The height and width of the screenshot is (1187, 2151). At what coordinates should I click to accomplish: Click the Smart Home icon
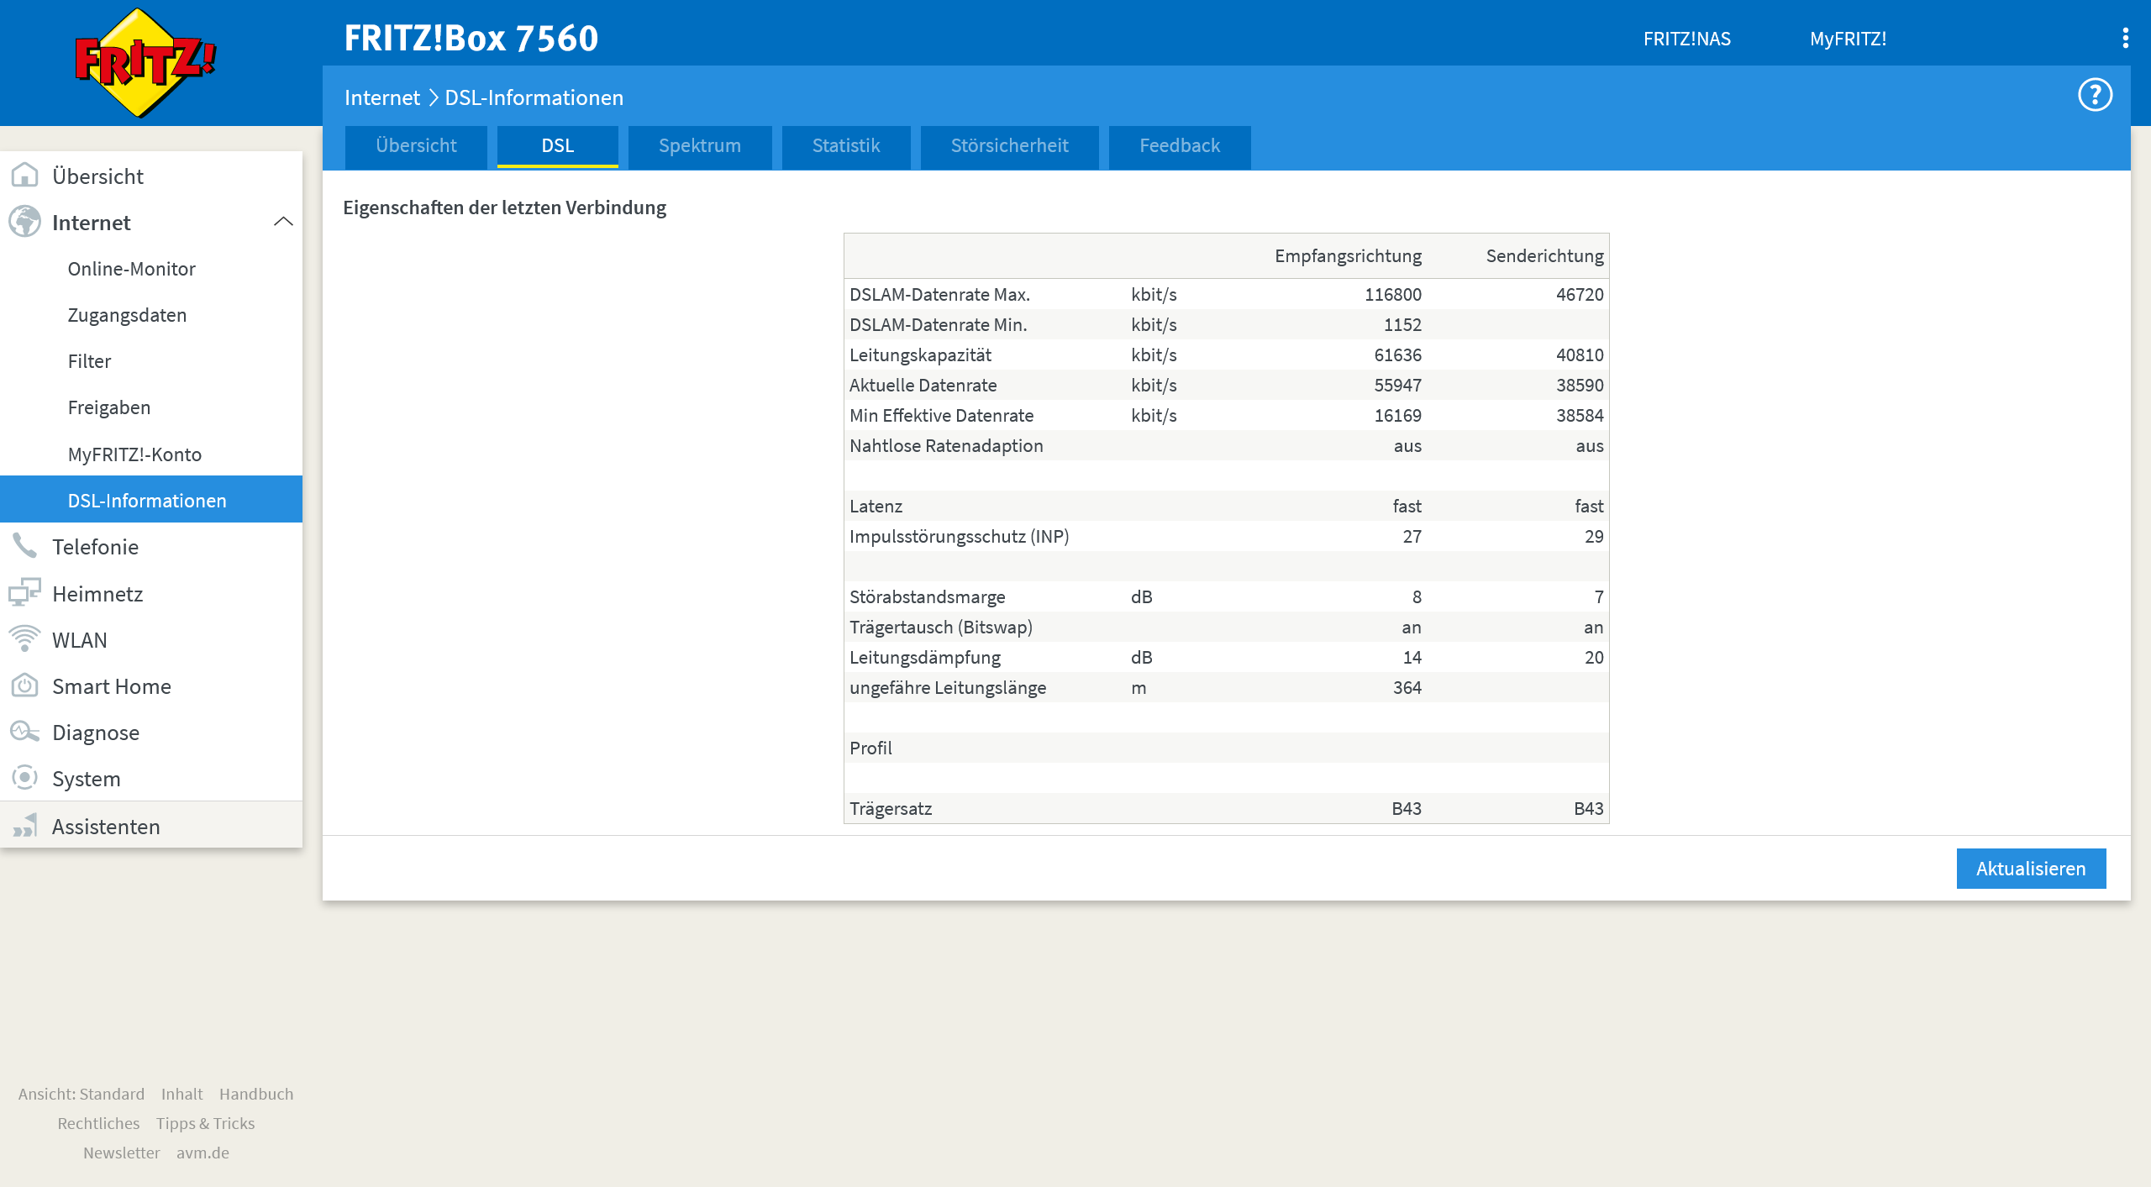pos(24,685)
